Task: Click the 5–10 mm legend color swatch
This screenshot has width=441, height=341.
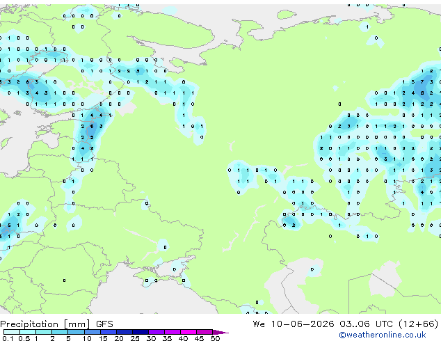Action: pos(76,332)
